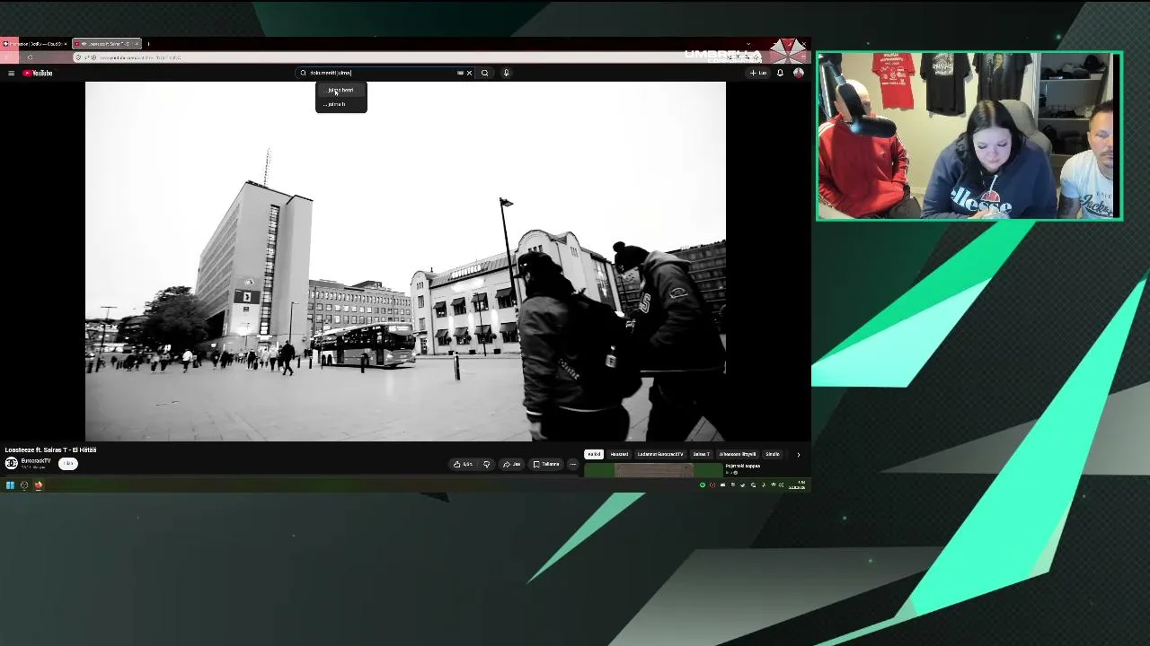Open the EurocrackTV channel name
Viewport: 1150px width, 646px height.
pyautogui.click(x=36, y=460)
